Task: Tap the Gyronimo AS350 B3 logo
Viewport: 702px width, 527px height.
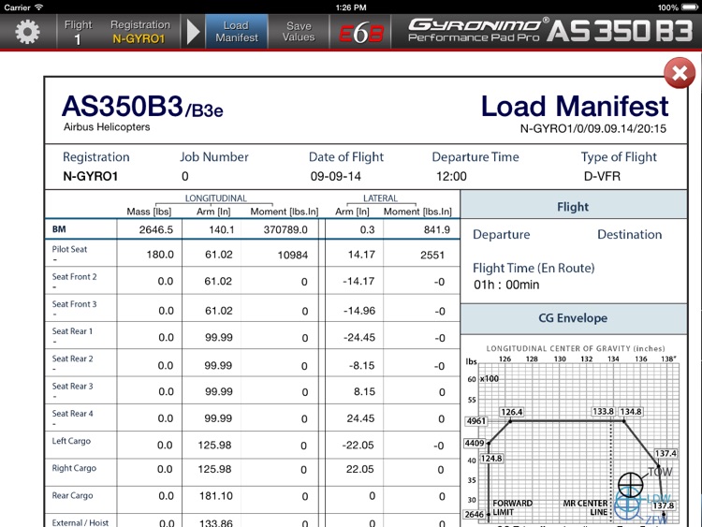Action: click(x=549, y=31)
